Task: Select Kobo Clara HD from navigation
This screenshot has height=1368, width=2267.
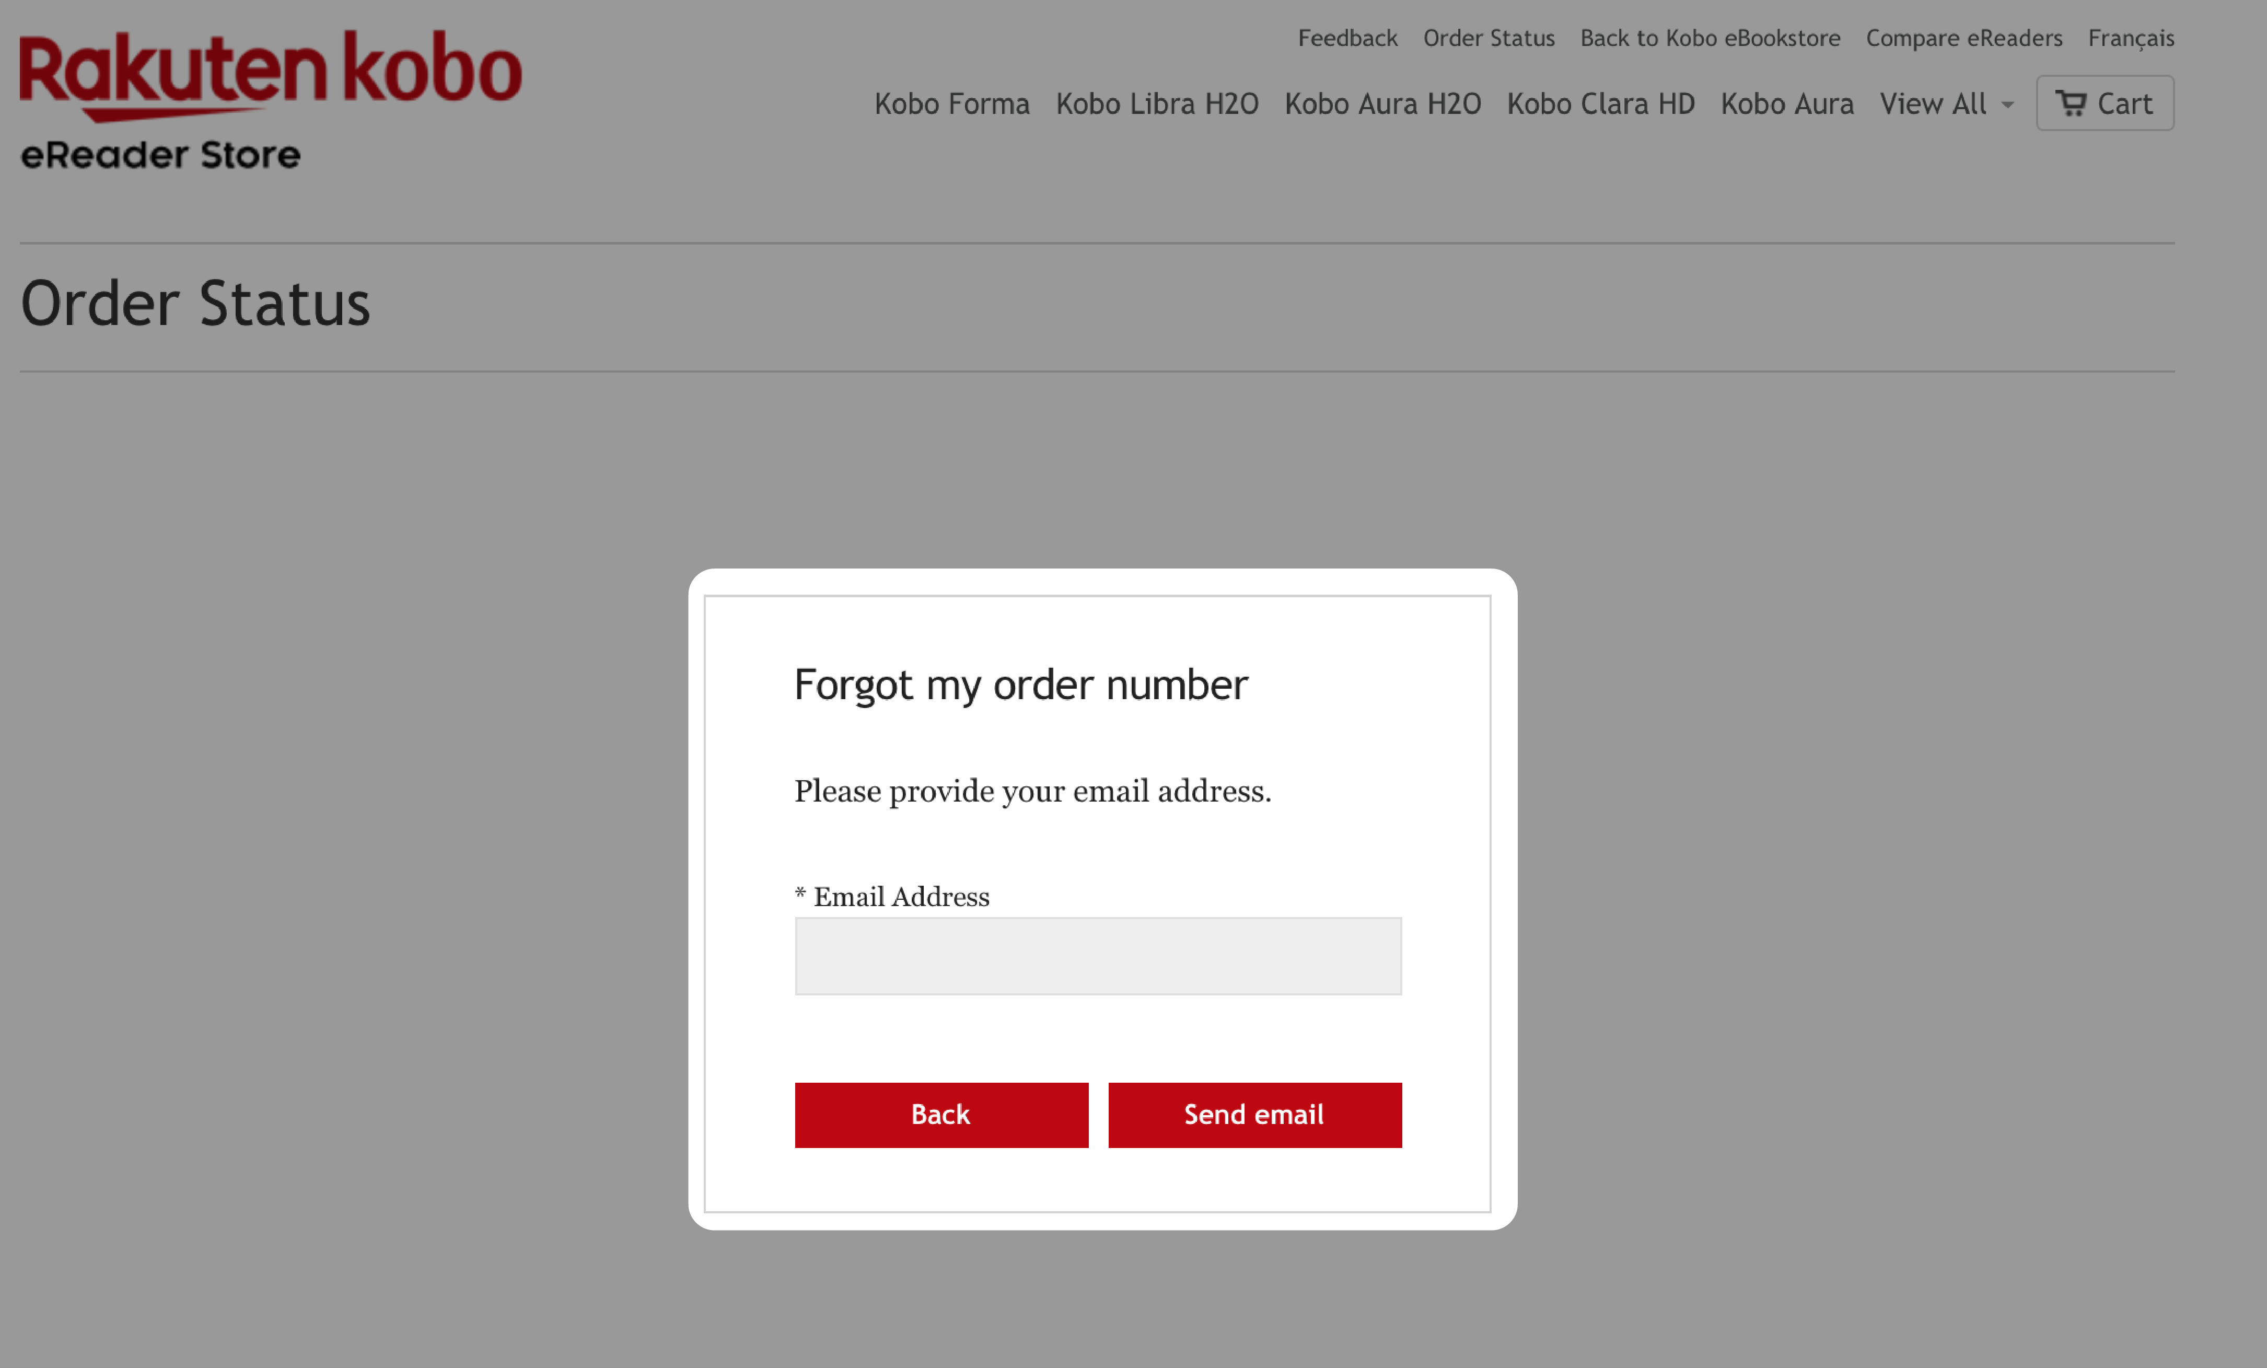Action: 1600,102
